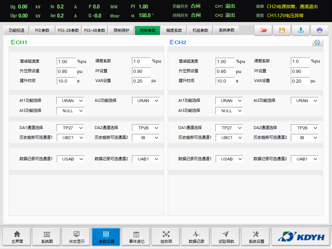332x249 pixels.
Task: Click the KDYH logo button
Action: 301,237
